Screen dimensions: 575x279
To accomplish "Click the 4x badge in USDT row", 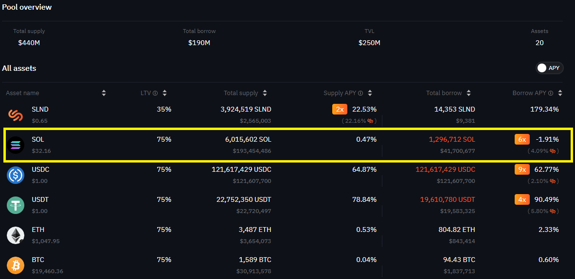I will [522, 199].
